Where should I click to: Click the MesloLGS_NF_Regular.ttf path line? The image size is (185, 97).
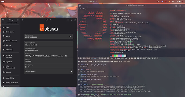point(112,86)
